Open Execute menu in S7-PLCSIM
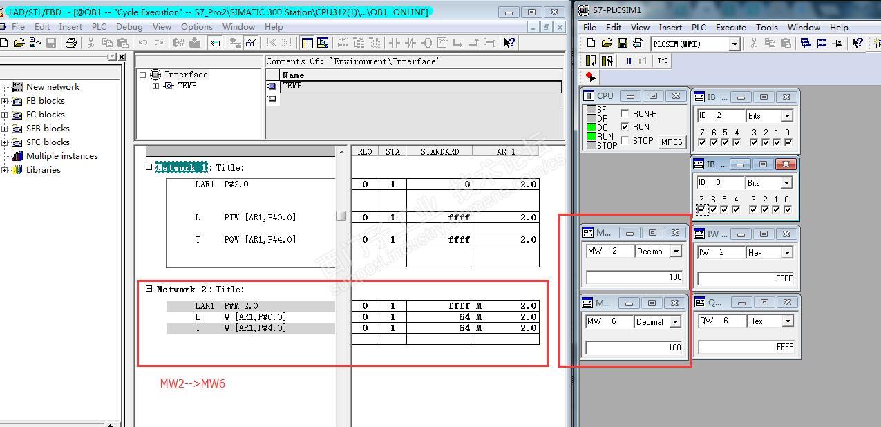This screenshot has height=427, width=881. point(731,28)
